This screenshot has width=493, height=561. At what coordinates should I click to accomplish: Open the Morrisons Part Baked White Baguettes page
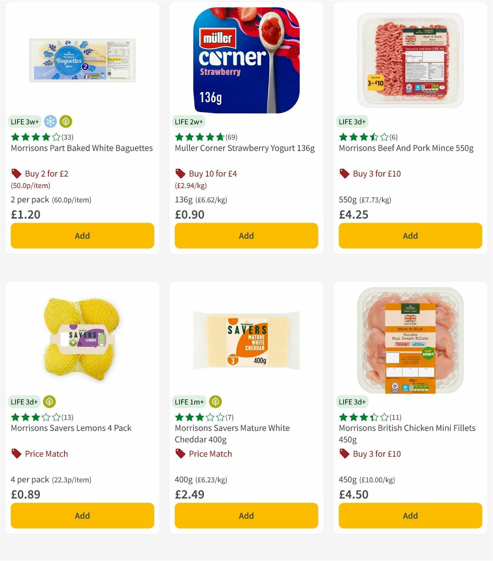pos(82,148)
